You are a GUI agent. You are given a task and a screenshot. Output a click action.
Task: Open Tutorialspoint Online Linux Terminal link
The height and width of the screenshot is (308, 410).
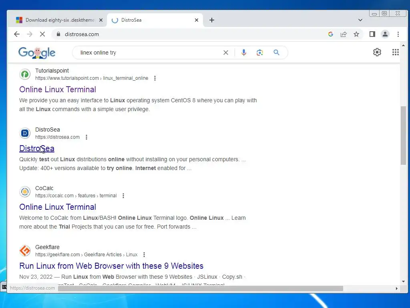pos(58,89)
